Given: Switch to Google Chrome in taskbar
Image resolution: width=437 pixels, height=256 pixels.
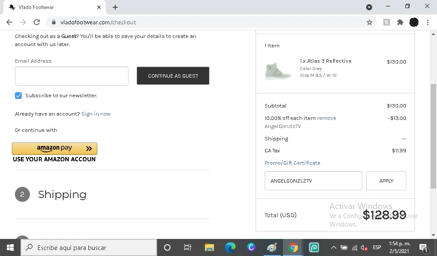Looking at the screenshot, I should [293, 247].
